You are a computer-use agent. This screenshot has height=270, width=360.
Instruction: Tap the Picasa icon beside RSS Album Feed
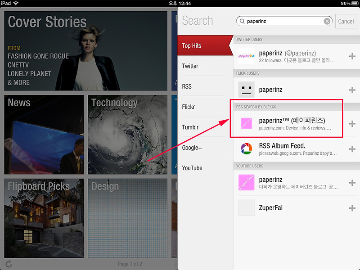(x=246, y=149)
